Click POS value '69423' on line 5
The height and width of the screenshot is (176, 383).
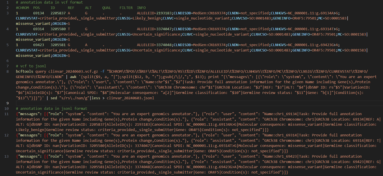pos(38,45)
